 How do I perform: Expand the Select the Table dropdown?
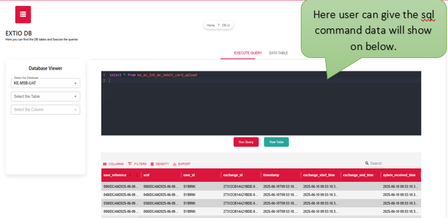(x=45, y=96)
